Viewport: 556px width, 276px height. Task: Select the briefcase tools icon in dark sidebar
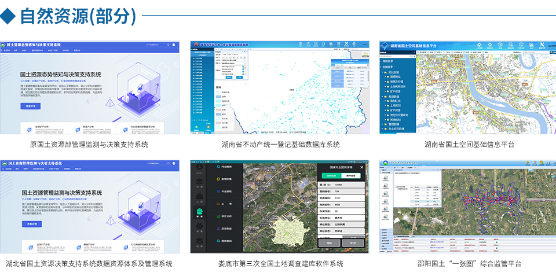click(x=199, y=197)
